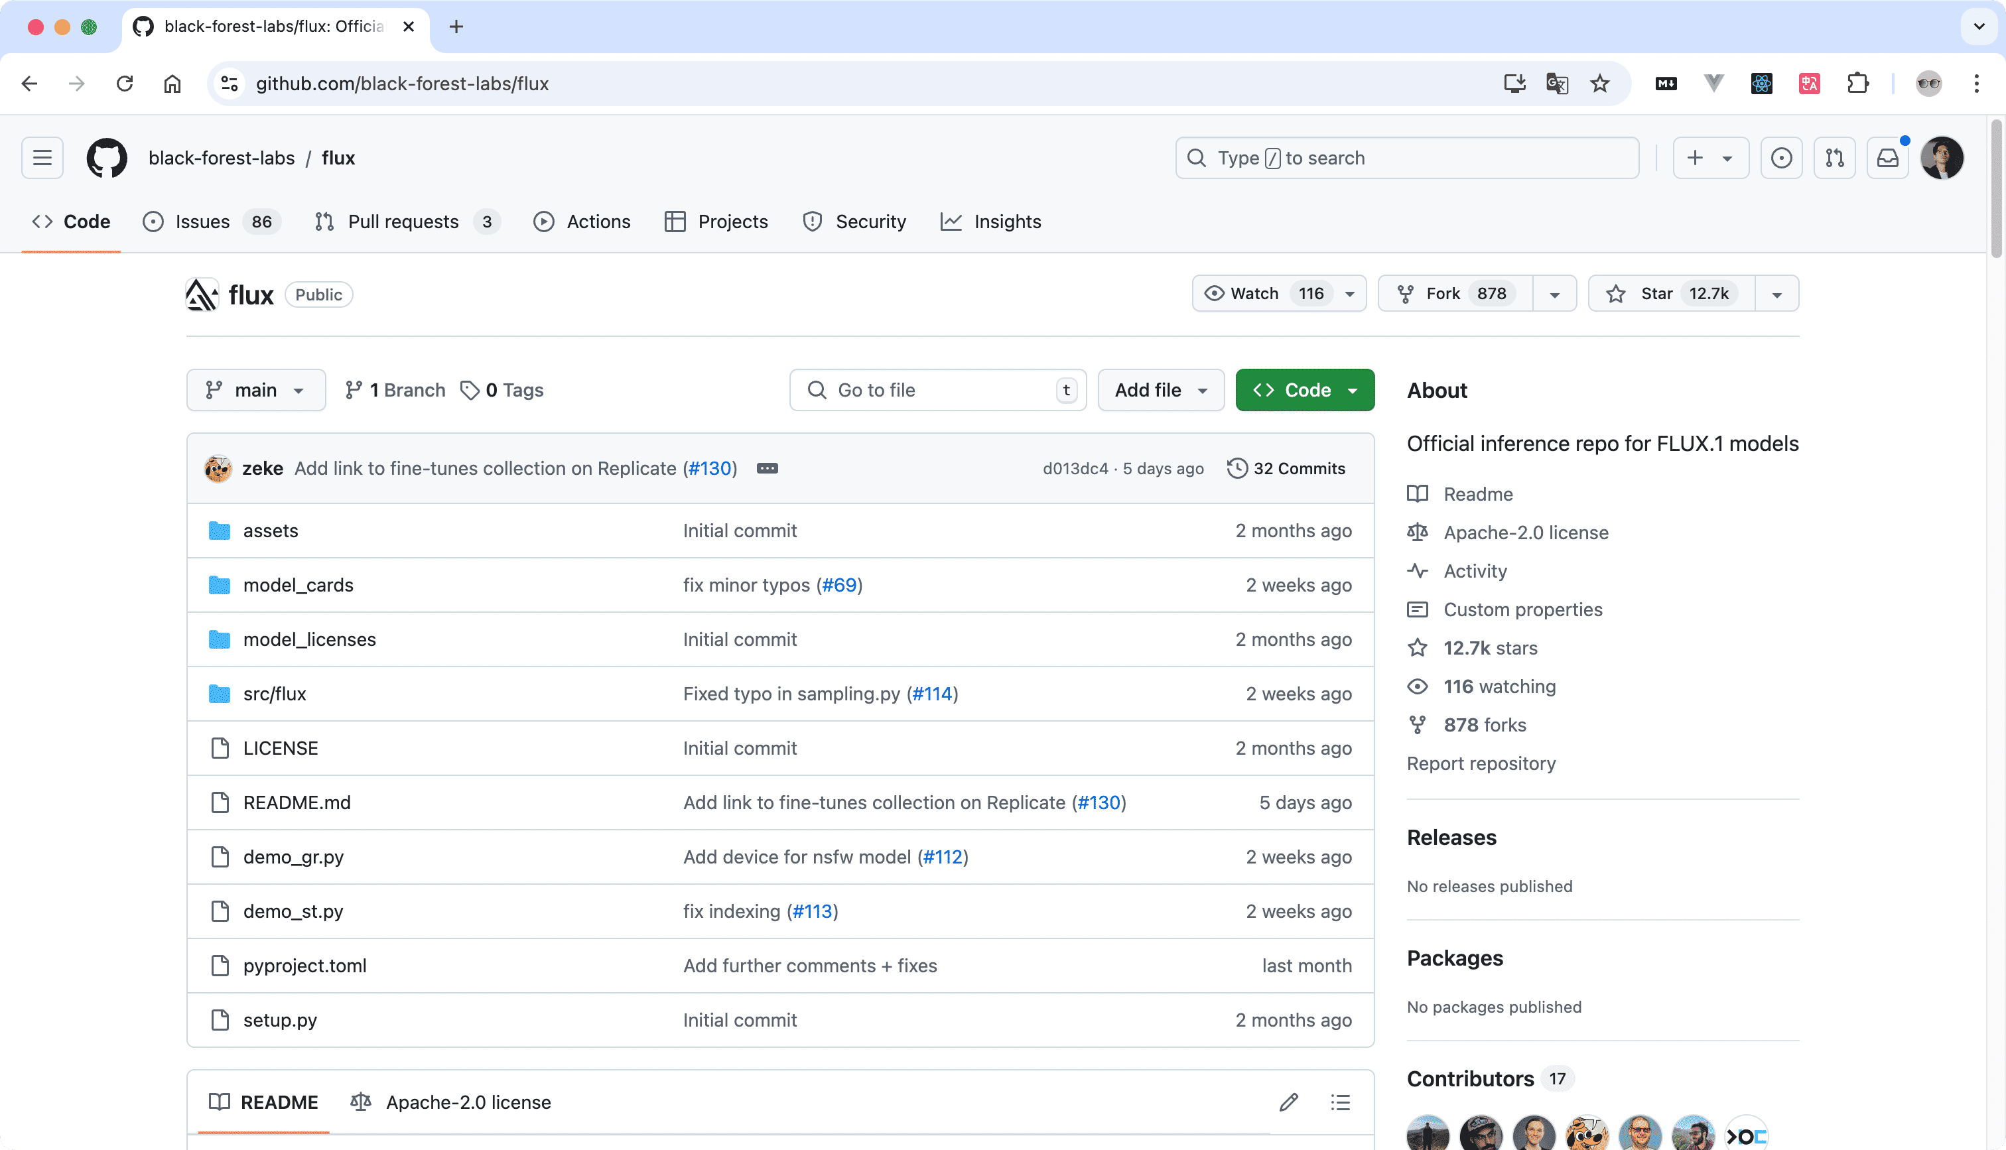Open the green Code clone dropdown
The width and height of the screenshot is (2006, 1150).
(x=1305, y=390)
